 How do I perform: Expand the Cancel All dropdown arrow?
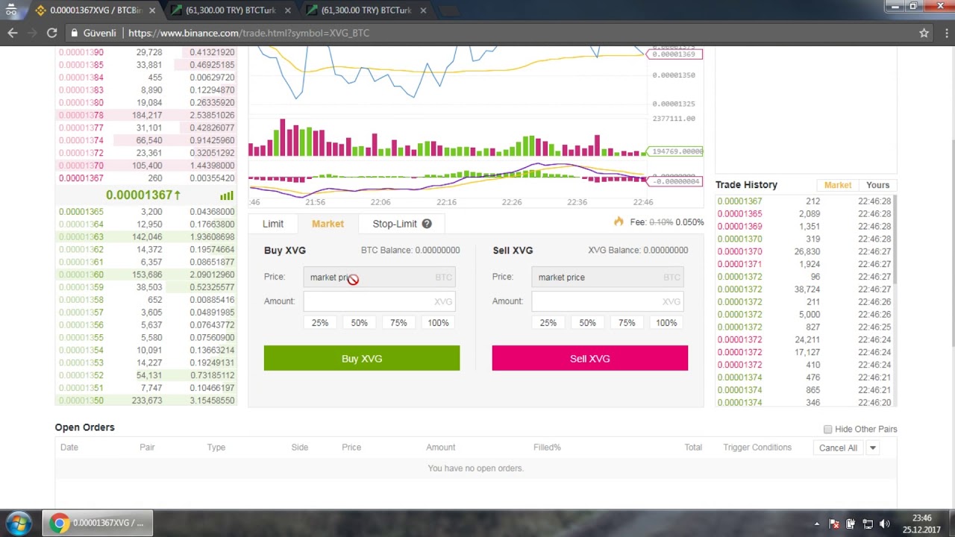(x=872, y=447)
